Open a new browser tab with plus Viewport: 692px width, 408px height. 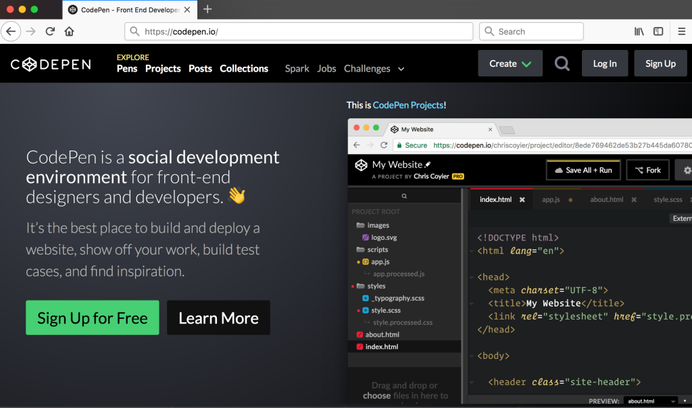207,9
